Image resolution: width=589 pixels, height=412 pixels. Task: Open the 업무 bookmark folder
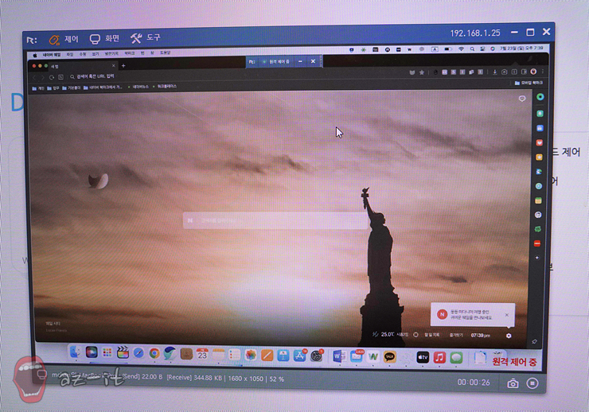coord(53,88)
